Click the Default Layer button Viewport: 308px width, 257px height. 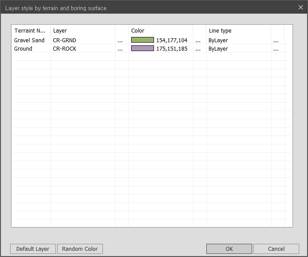pyautogui.click(x=33, y=249)
